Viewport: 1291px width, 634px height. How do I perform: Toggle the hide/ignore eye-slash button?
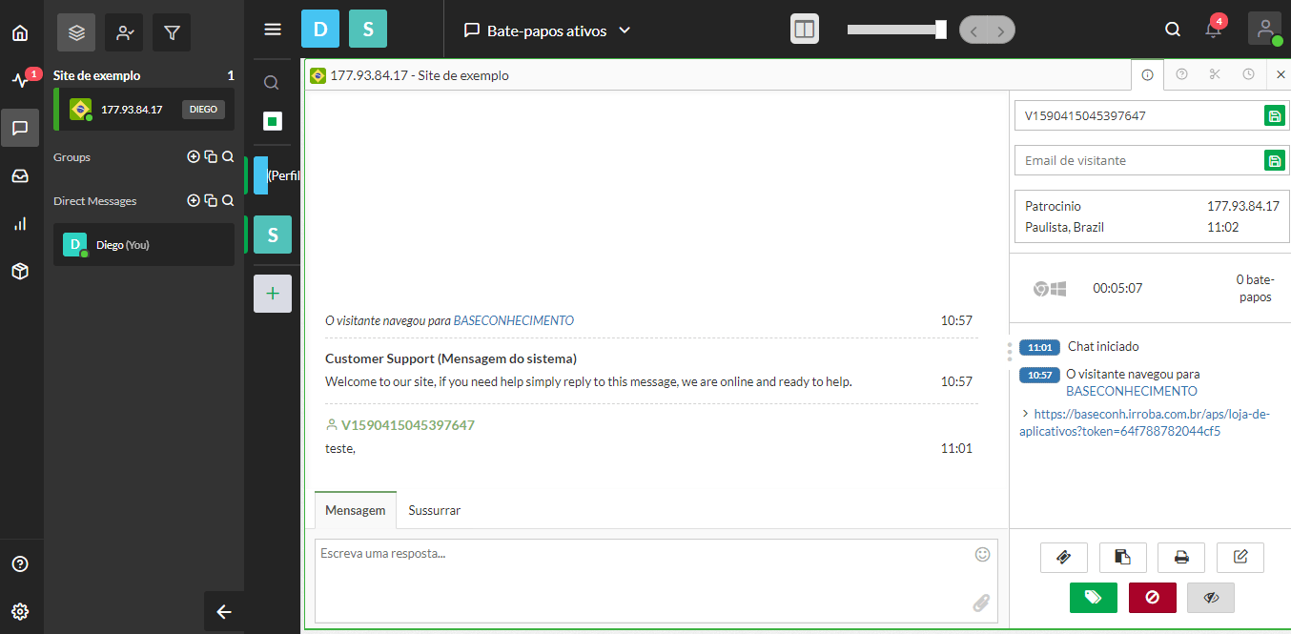pyautogui.click(x=1211, y=598)
